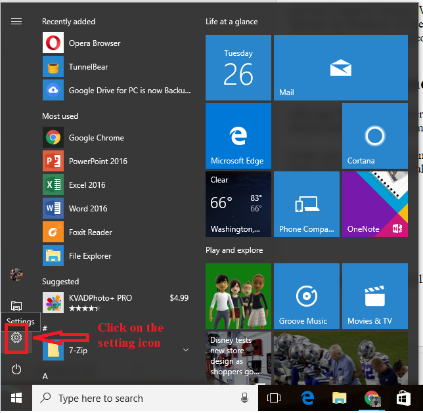423x413 pixels.
Task: Click the 'Foxit Reader' label text
Action: pyautogui.click(x=91, y=232)
